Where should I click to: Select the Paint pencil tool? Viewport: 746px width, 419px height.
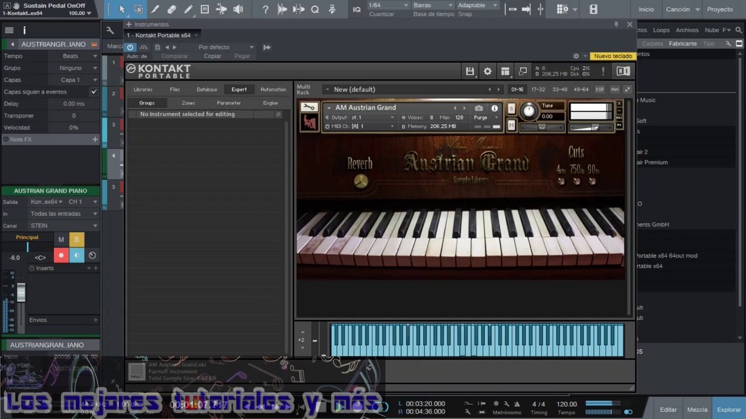coord(188,9)
